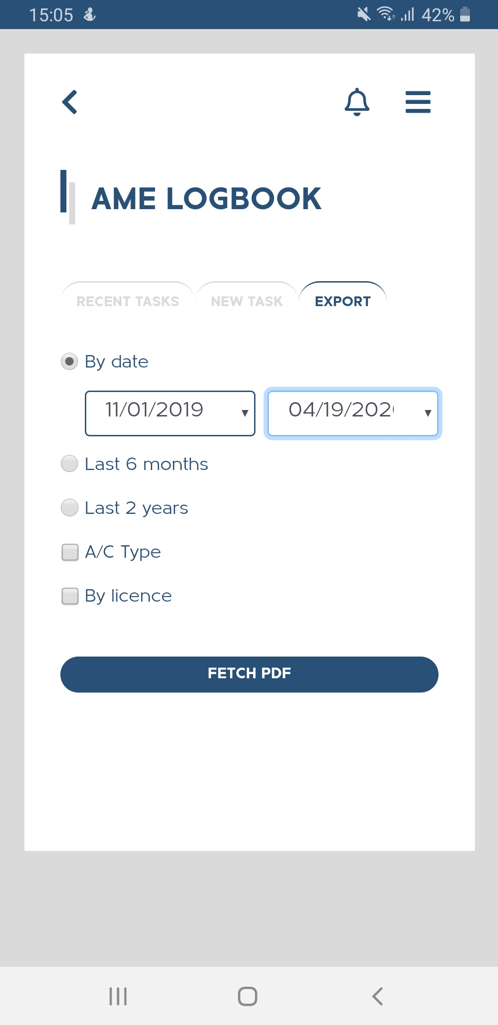
Task: Tap the back arrow in app header
Action: (70, 102)
